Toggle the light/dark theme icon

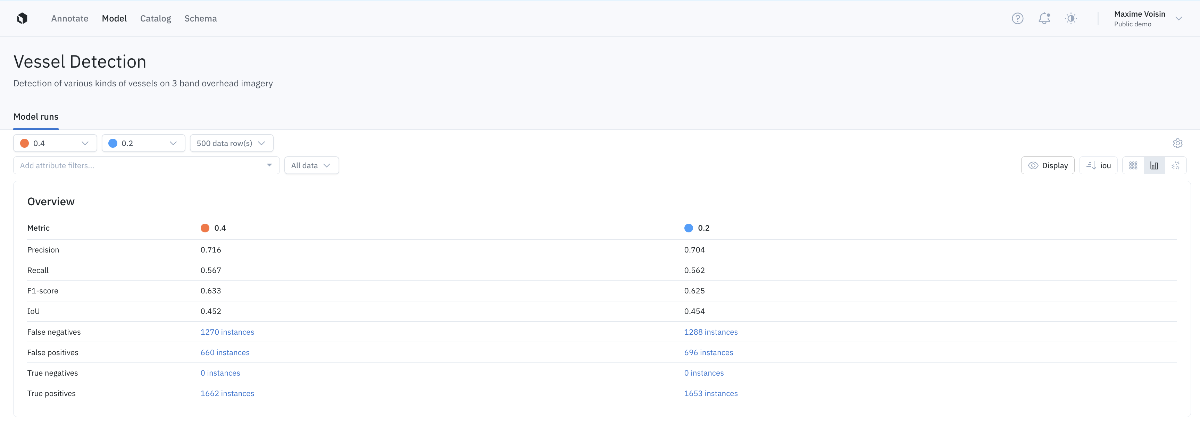click(x=1070, y=18)
